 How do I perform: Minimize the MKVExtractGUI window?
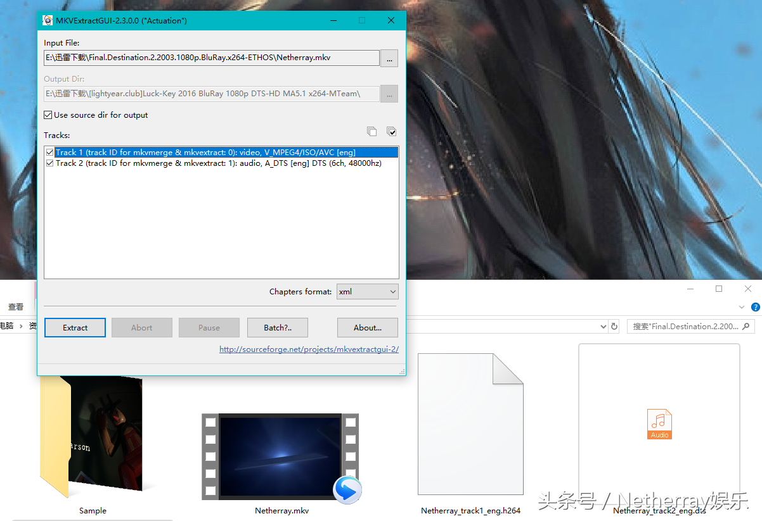[333, 20]
